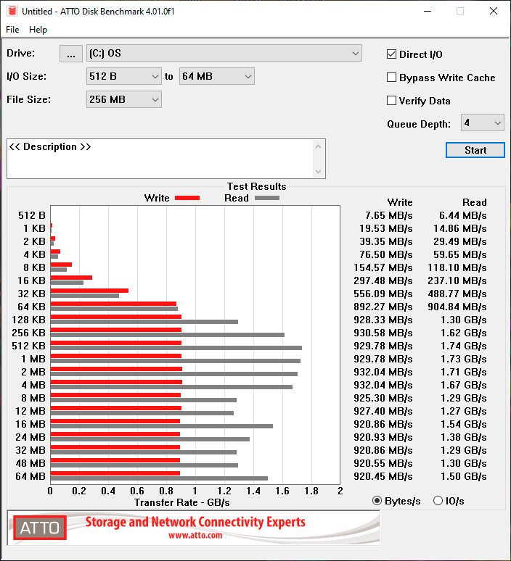Image resolution: width=511 pixels, height=561 pixels.
Task: Click the gray Read legend swatch
Action: tap(267, 198)
